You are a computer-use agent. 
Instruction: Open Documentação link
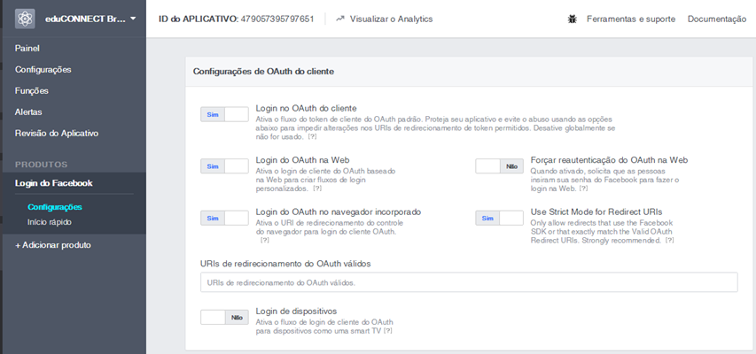click(717, 19)
